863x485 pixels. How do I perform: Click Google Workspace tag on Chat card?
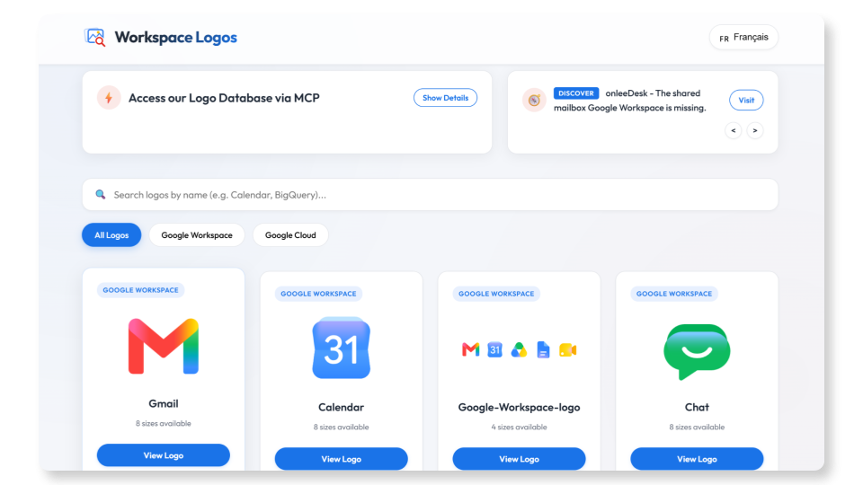pos(674,294)
